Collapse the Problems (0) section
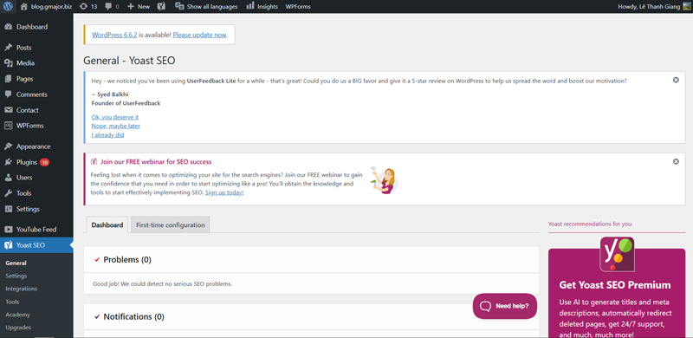Image resolution: width=693 pixels, height=338 pixels. [x=311, y=260]
